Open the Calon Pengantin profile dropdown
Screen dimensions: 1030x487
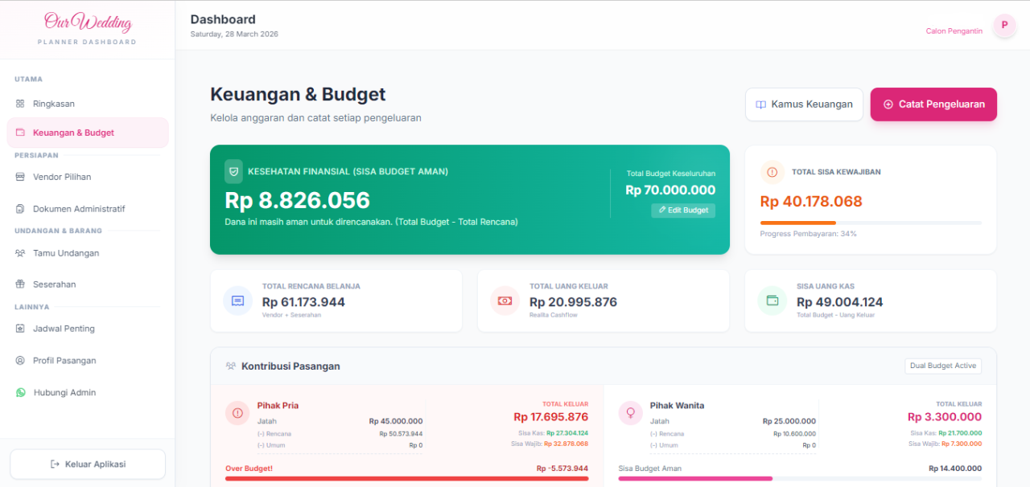tap(954, 30)
